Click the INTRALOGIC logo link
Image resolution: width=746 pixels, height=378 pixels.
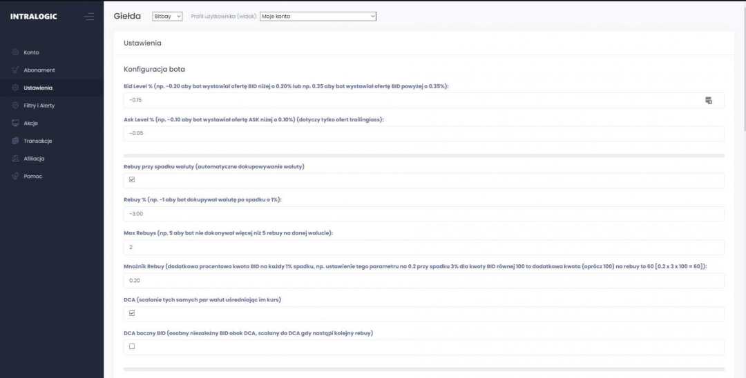pyautogui.click(x=34, y=17)
